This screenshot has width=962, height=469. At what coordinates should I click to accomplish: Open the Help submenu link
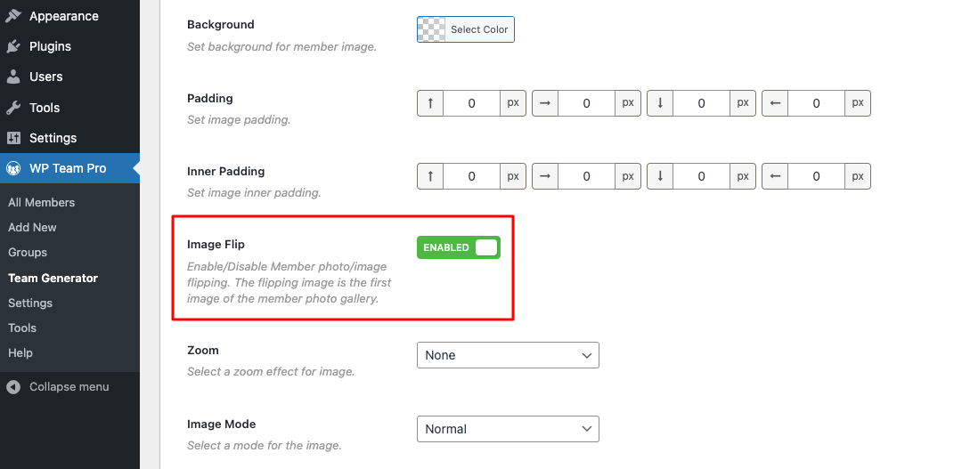coord(20,353)
